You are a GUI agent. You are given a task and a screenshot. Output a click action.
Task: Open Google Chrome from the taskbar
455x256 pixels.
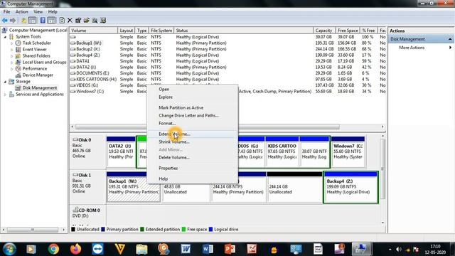click(53, 249)
